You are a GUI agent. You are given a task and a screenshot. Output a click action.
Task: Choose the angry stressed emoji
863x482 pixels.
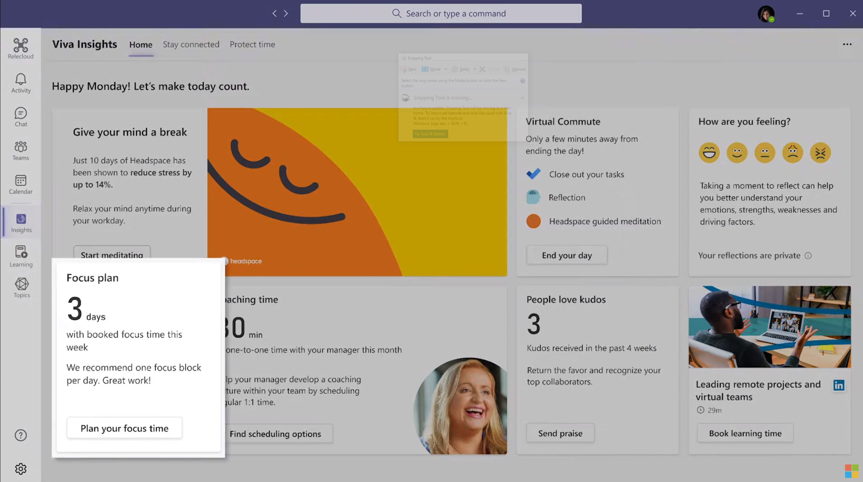[x=820, y=153]
